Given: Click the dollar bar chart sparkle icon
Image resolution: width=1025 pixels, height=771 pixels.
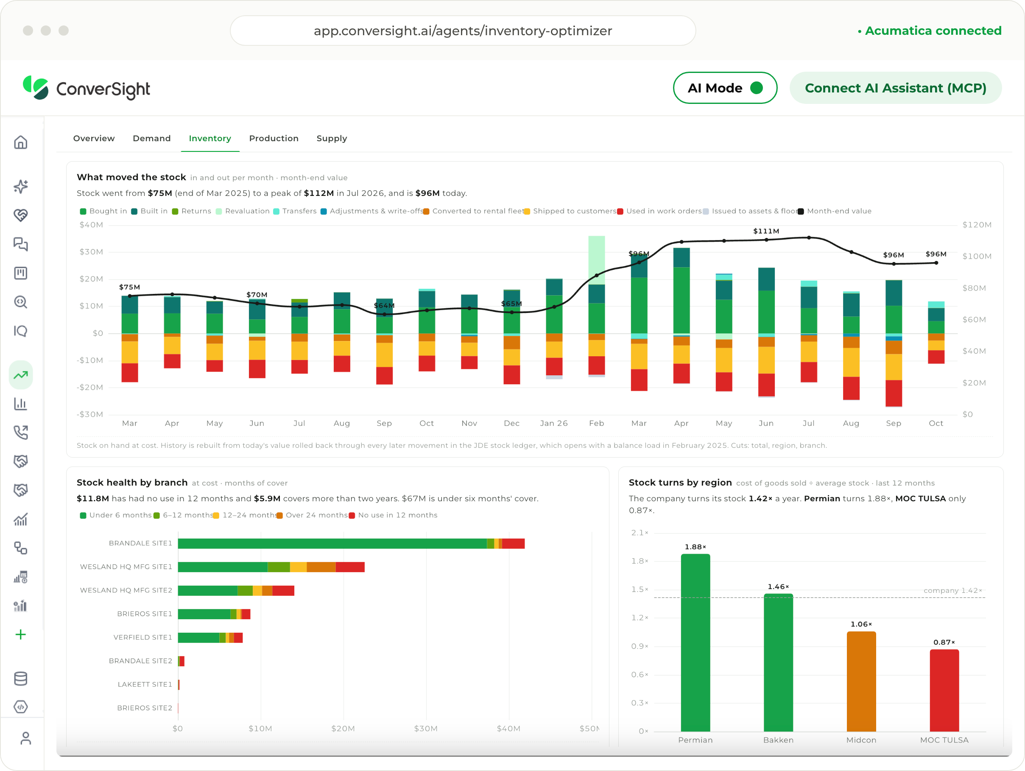Looking at the screenshot, I should pos(20,606).
